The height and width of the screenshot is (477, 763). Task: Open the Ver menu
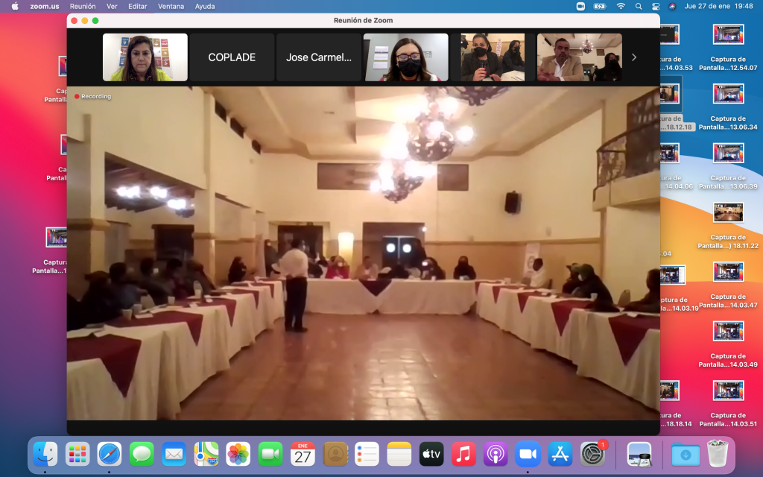[x=112, y=6]
